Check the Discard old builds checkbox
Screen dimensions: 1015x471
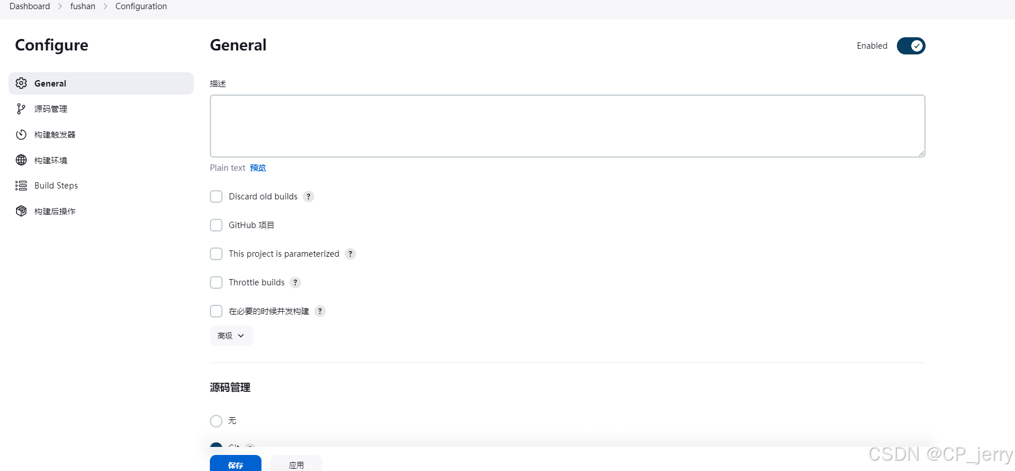(x=216, y=197)
